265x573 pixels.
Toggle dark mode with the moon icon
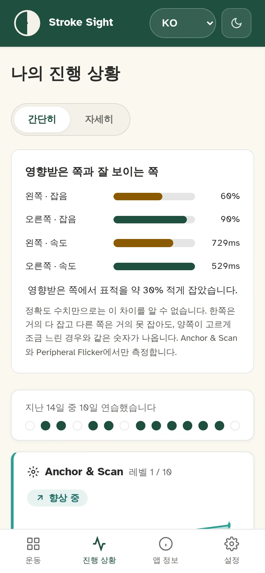click(236, 23)
